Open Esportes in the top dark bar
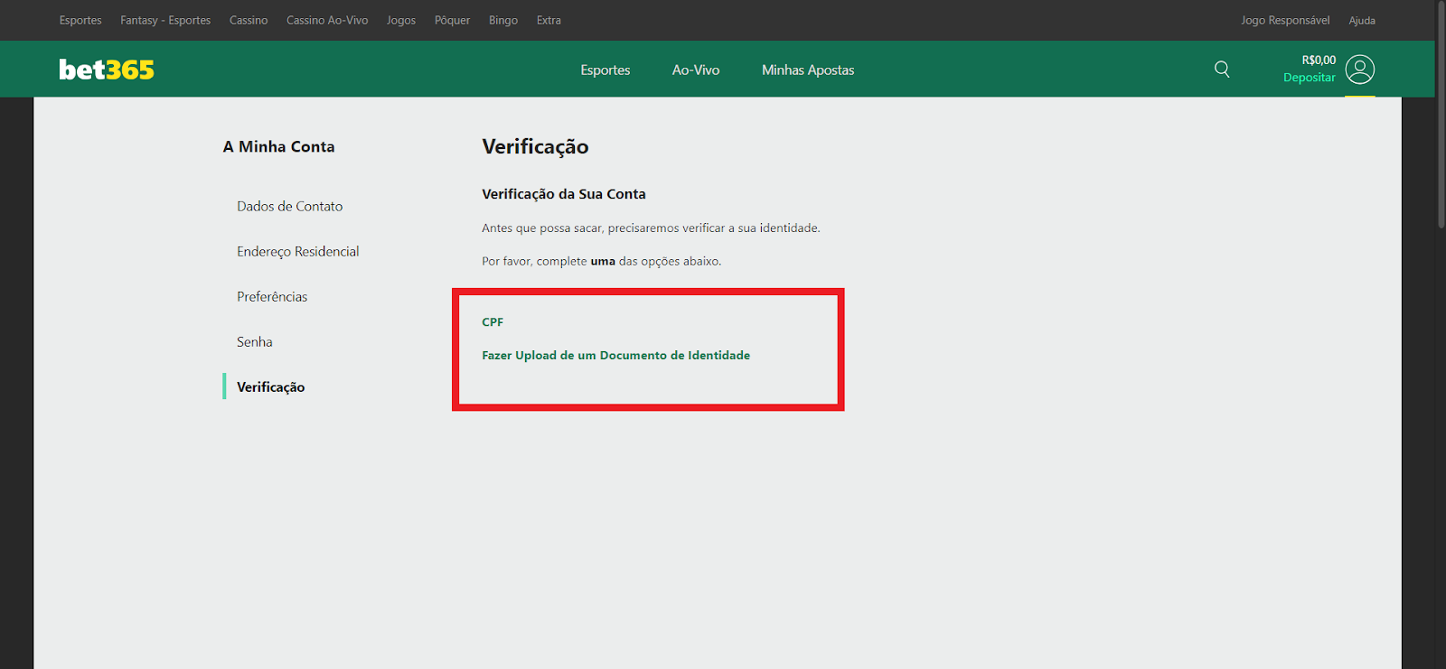The height and width of the screenshot is (669, 1446). 80,20
